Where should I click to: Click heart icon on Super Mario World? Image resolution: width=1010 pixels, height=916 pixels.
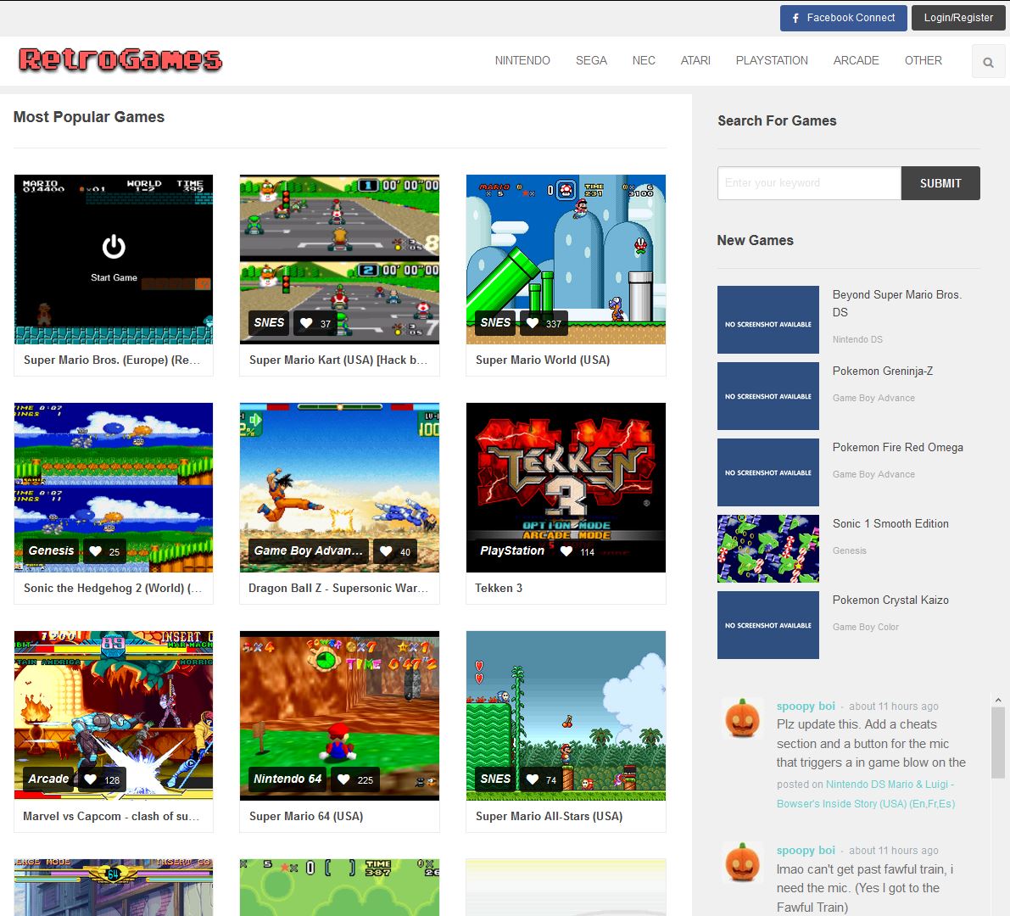(x=533, y=323)
